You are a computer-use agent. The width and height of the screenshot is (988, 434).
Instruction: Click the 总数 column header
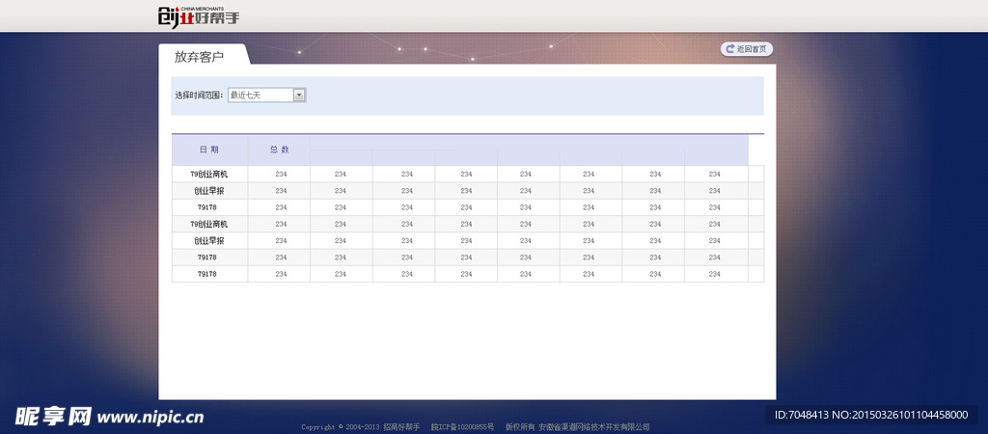[279, 149]
